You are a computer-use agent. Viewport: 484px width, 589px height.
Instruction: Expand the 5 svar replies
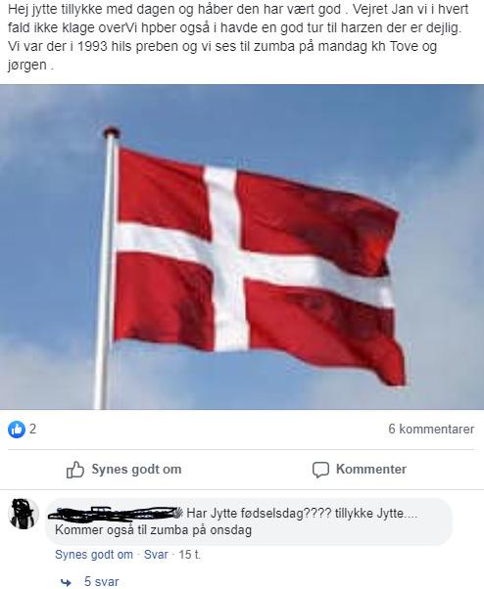click(102, 581)
